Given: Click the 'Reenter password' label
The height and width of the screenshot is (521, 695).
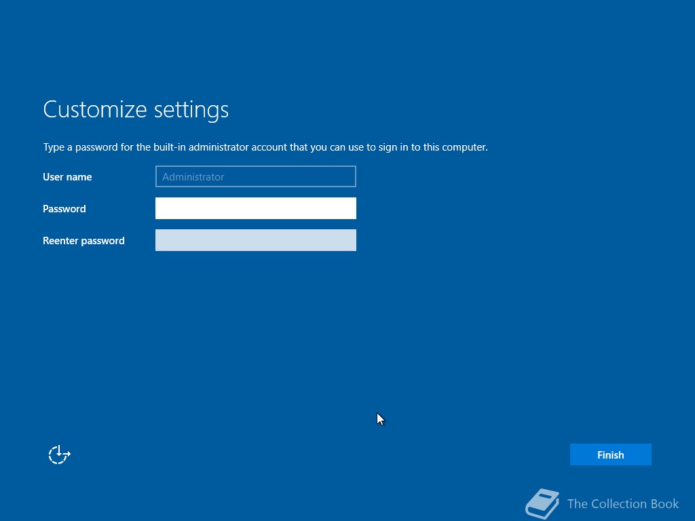Looking at the screenshot, I should pos(83,241).
